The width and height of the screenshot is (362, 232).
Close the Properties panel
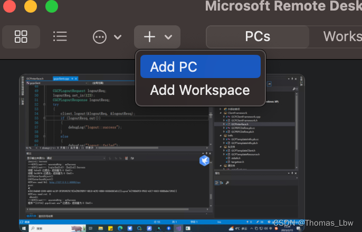pyautogui.click(x=296, y=173)
